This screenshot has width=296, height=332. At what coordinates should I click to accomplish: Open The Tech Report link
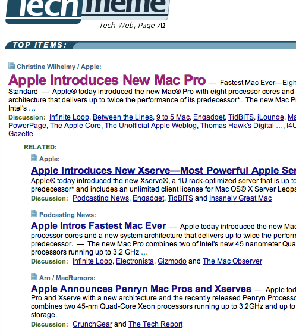click(156, 324)
